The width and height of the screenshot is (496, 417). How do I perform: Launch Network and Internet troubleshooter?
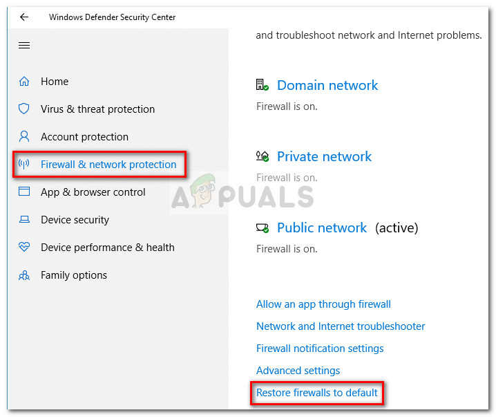341,326
